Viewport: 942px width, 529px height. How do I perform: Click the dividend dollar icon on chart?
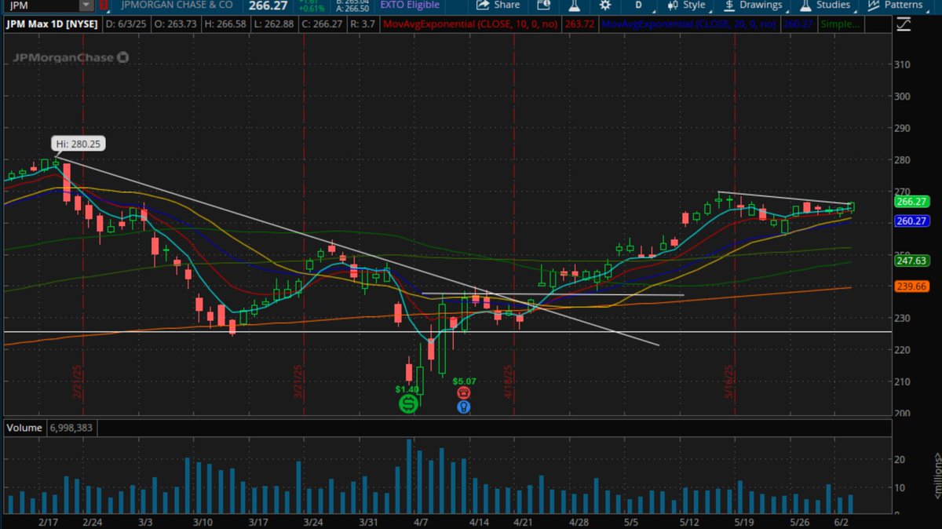click(x=408, y=403)
